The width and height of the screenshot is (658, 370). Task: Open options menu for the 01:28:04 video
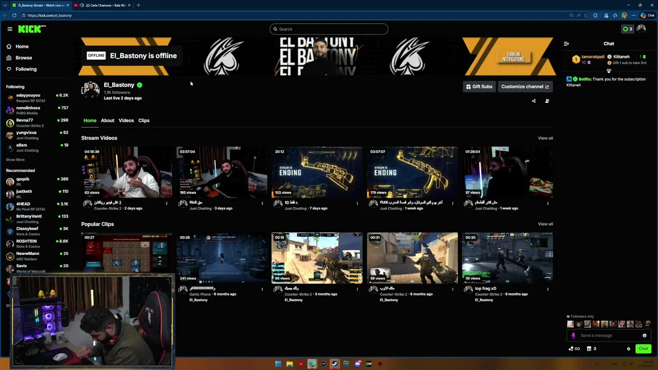click(548, 203)
